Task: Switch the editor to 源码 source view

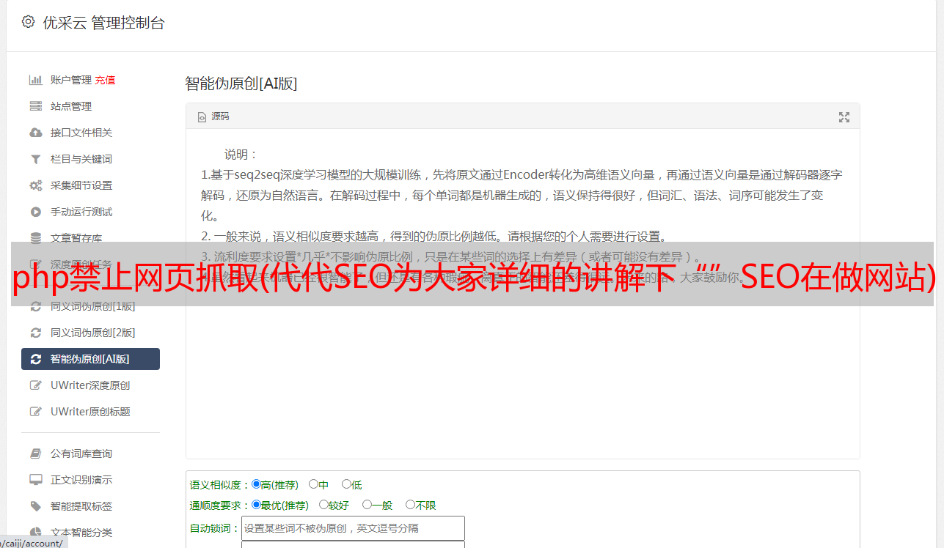Action: coord(213,116)
